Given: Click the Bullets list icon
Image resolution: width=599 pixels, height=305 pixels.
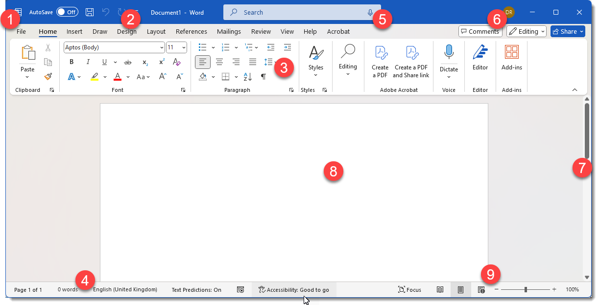Looking at the screenshot, I should 202,47.
